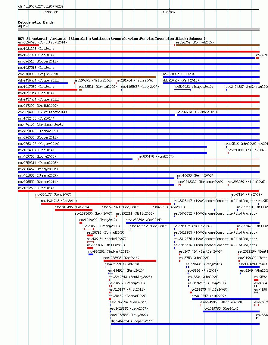This screenshot has height=345, width=268.
Task: Open esv2760909 (Vogler2010) brown bar
Action: click(x=87, y=77)
